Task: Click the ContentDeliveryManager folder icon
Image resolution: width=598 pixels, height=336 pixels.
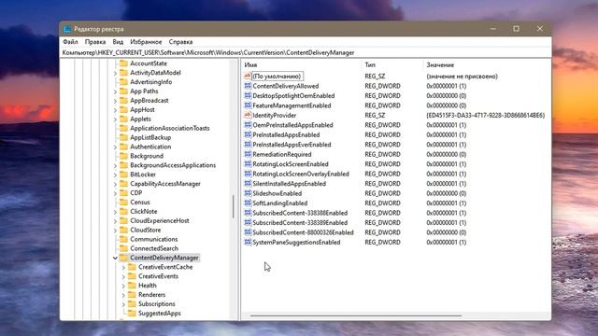Action: click(x=123, y=258)
